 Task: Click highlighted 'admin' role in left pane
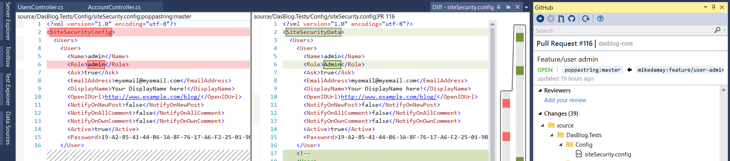[96, 64]
